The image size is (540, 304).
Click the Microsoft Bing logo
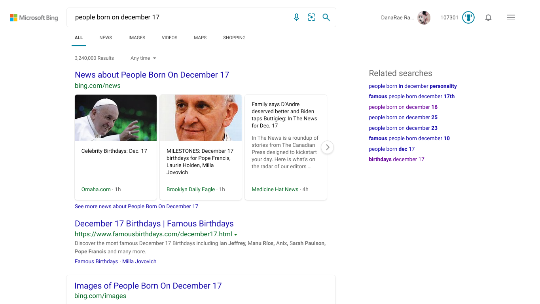click(34, 17)
